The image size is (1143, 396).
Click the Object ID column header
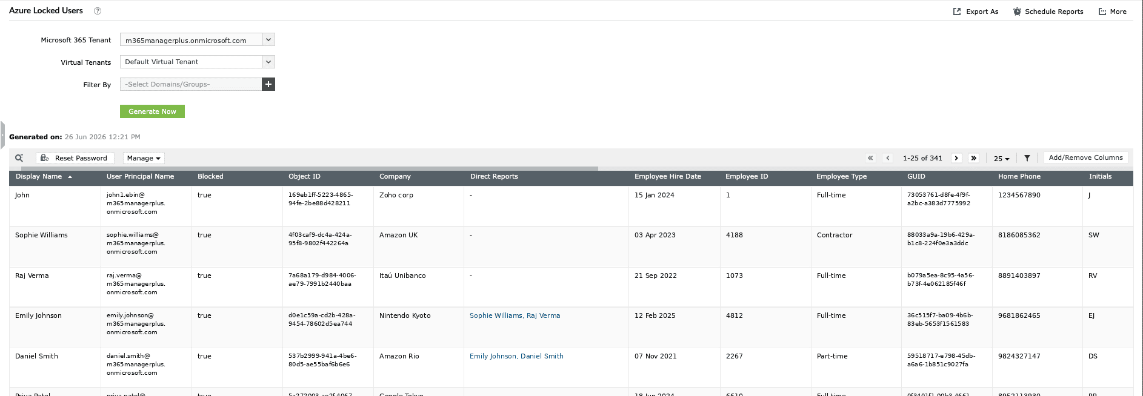(304, 177)
